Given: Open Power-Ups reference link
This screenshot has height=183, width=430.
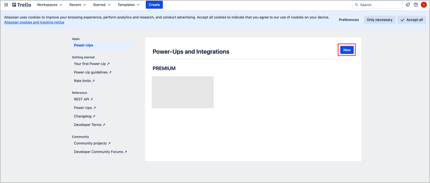Looking at the screenshot, I should pyautogui.click(x=85, y=108).
